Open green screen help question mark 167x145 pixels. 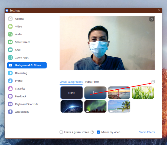point(92,132)
